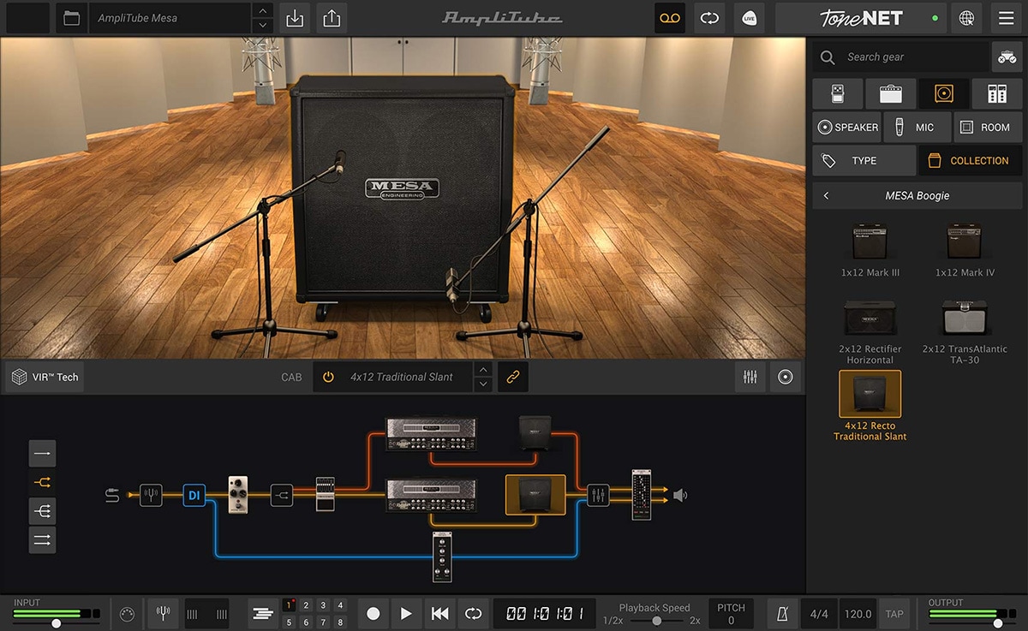Open the looper icon in top bar
Image resolution: width=1028 pixels, height=631 pixels.
tap(709, 18)
